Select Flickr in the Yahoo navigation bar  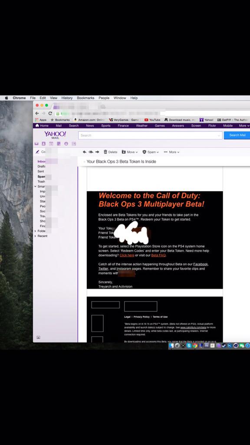coord(212,126)
